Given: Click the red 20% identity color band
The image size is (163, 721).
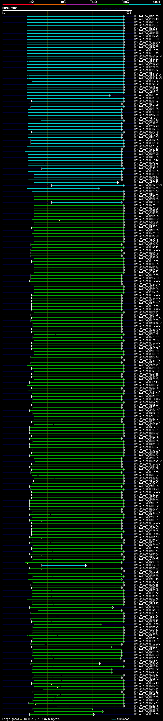Looking at the screenshot, I should click(x=18, y=5).
